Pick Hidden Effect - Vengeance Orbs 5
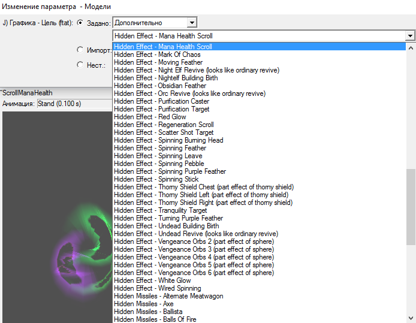The image size is (416, 323). (259, 265)
